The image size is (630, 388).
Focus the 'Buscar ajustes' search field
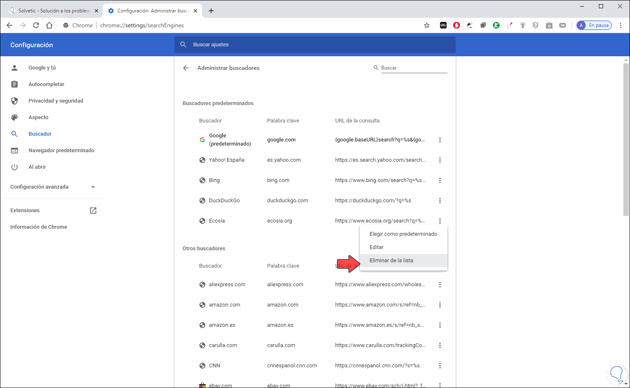point(315,45)
